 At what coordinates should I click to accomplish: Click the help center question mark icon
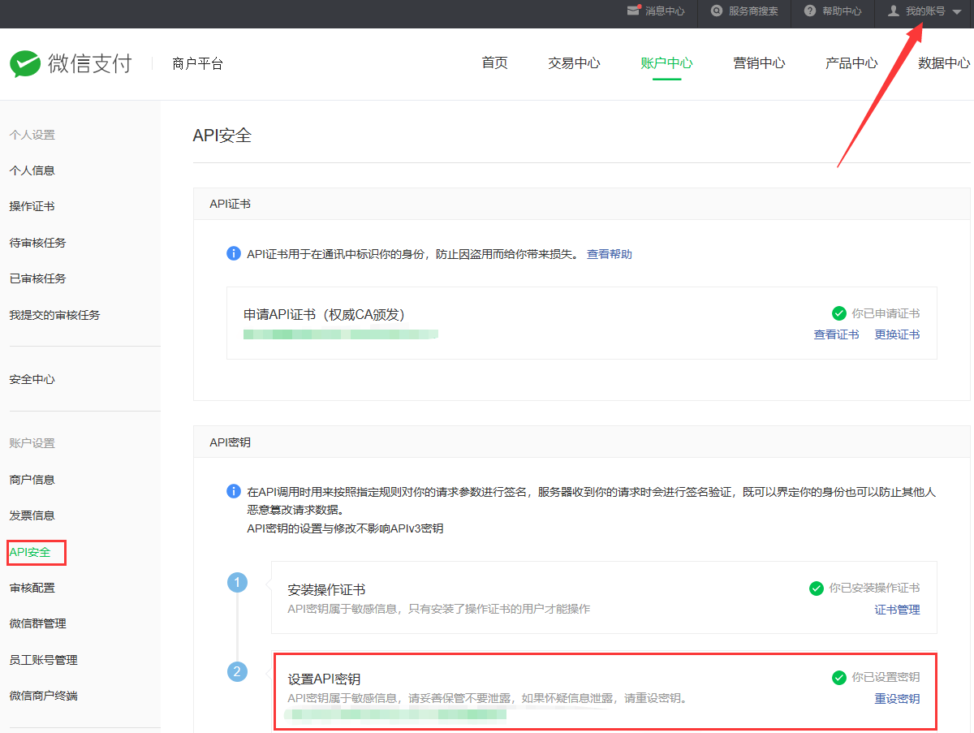coord(809,11)
